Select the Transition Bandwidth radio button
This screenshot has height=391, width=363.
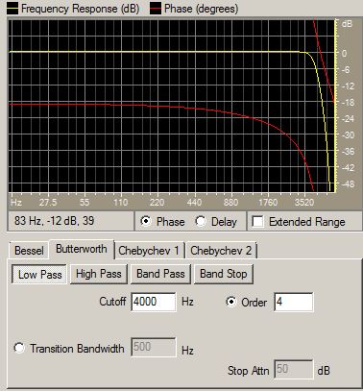[19, 348]
